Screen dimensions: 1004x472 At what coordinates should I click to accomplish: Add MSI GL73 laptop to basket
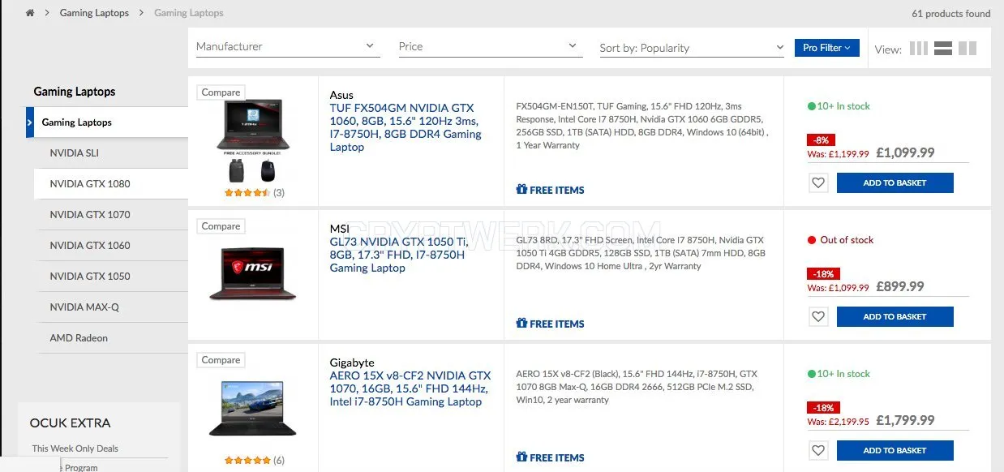(895, 316)
